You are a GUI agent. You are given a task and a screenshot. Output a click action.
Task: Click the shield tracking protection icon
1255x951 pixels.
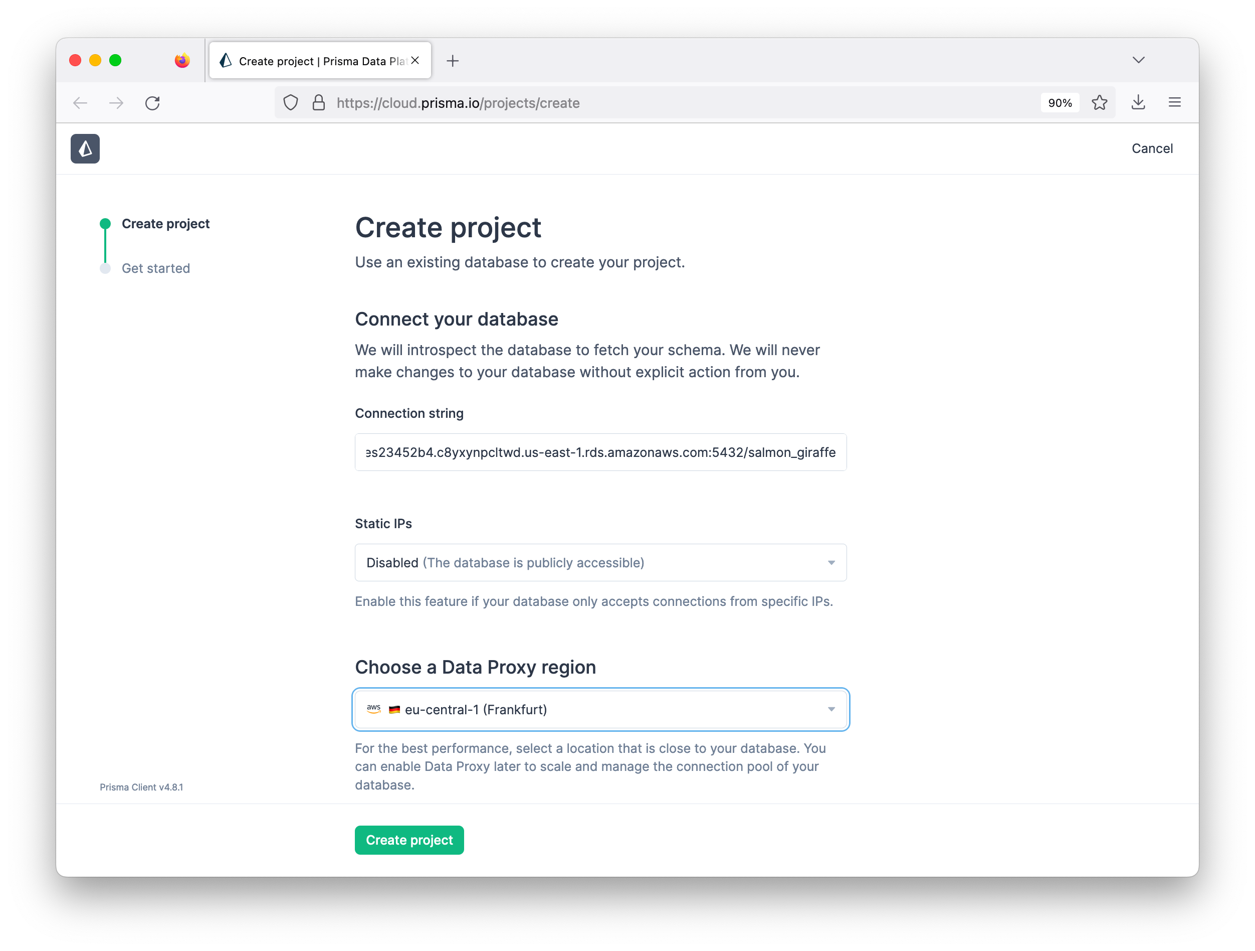pos(291,103)
